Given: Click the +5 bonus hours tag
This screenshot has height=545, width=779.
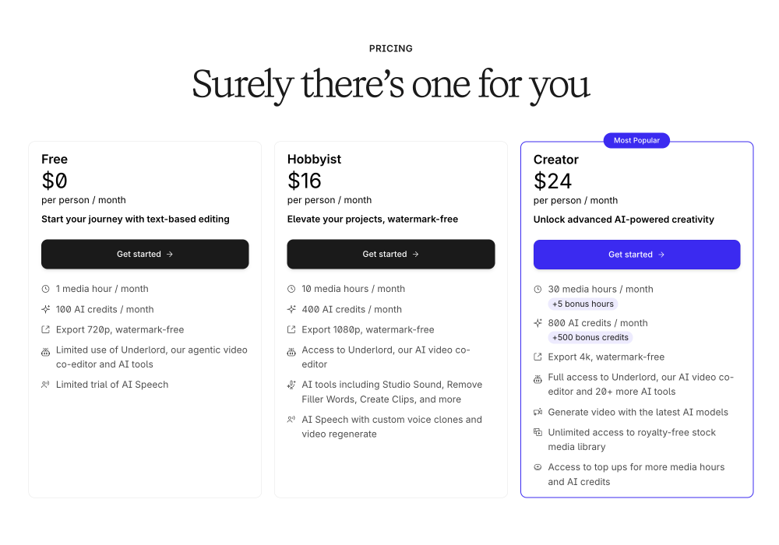Looking at the screenshot, I should pyautogui.click(x=583, y=304).
